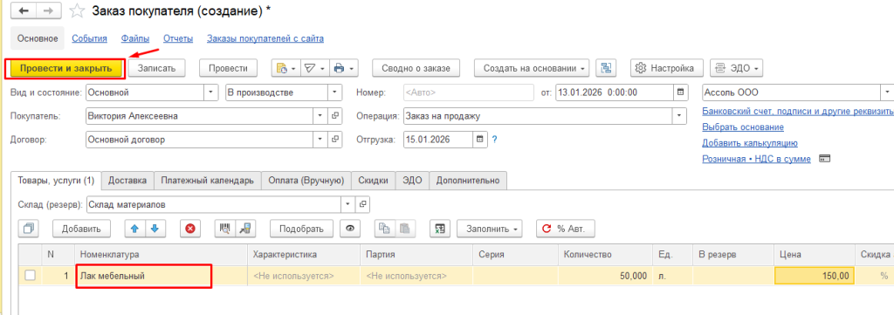Tick checkbox in the Лак мебельный row

coord(30,276)
